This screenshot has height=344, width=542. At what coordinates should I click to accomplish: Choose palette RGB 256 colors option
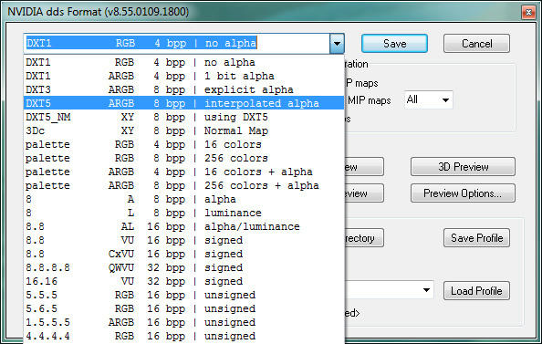184,158
